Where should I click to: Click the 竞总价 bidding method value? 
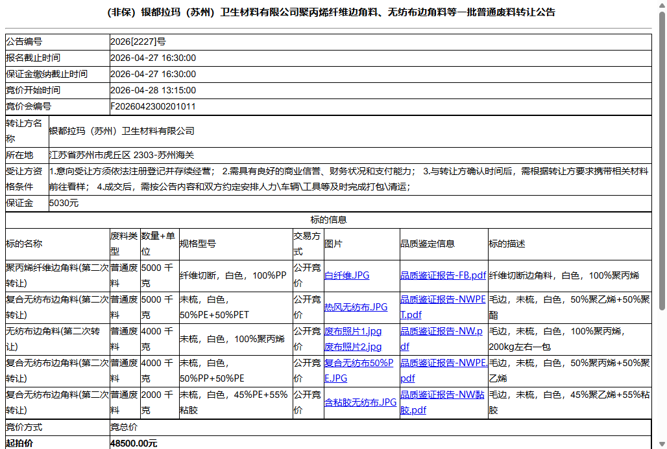point(124,428)
